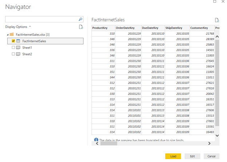Click the FactInternetSales table icon
Viewport: 227px width, 162px height.
click(18, 41)
